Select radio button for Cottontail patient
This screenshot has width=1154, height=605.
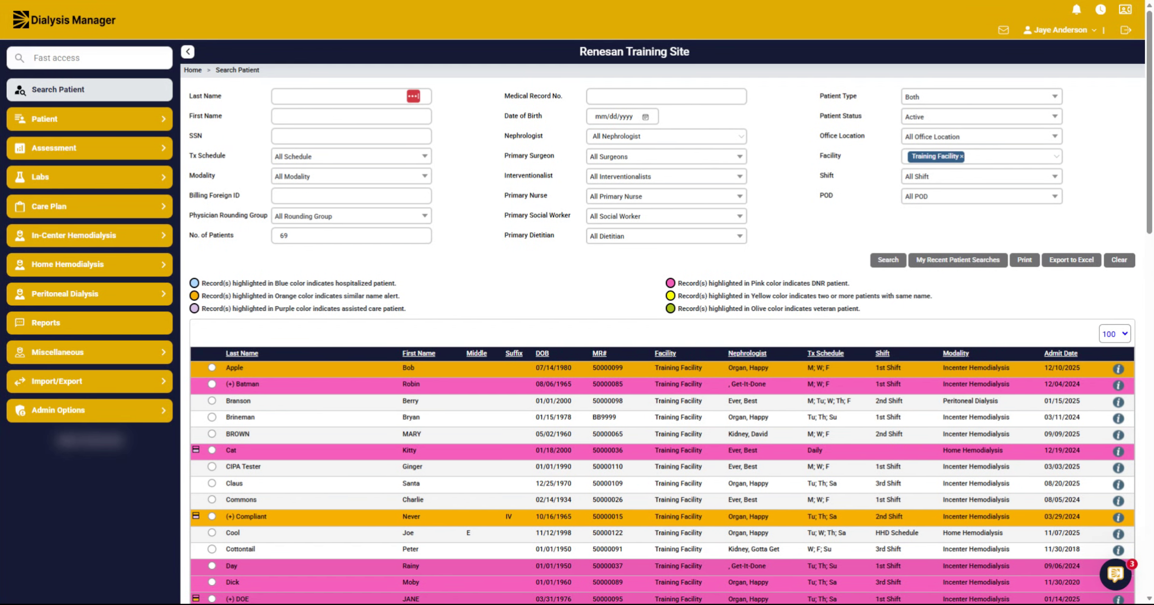point(212,549)
